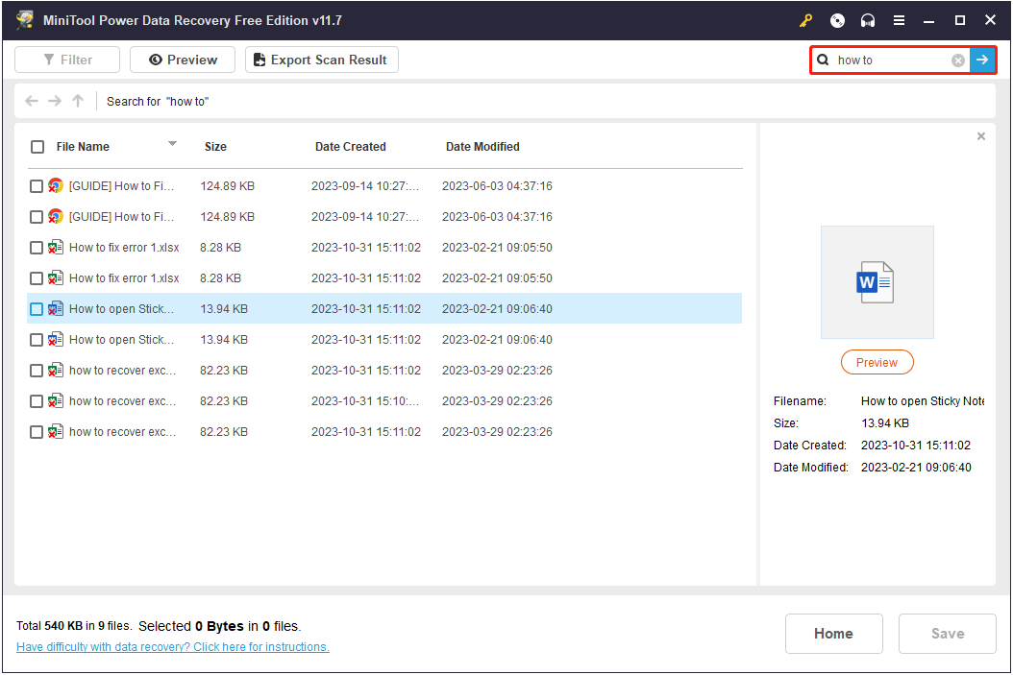Image resolution: width=1013 pixels, height=675 pixels.
Task: Sort by the Date Modified column header
Action: 482,147
